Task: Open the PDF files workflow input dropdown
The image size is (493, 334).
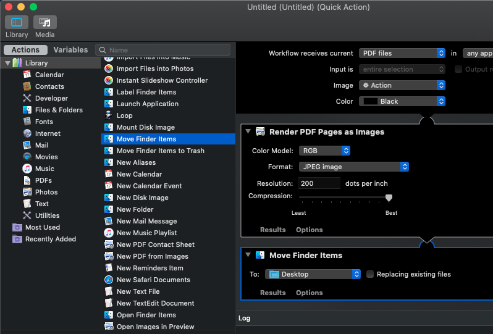Action: (402, 53)
